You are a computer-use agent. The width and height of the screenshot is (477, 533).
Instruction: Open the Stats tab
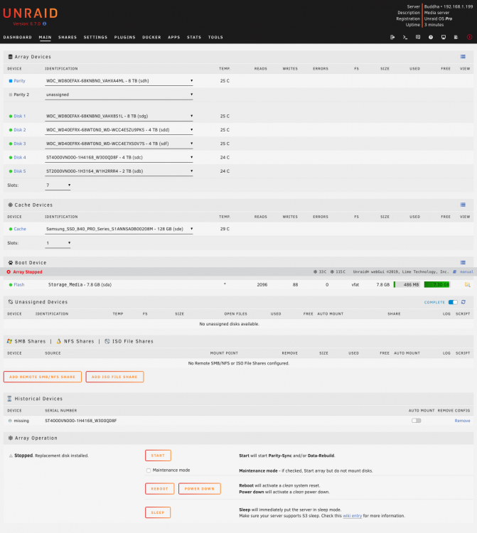(x=194, y=38)
